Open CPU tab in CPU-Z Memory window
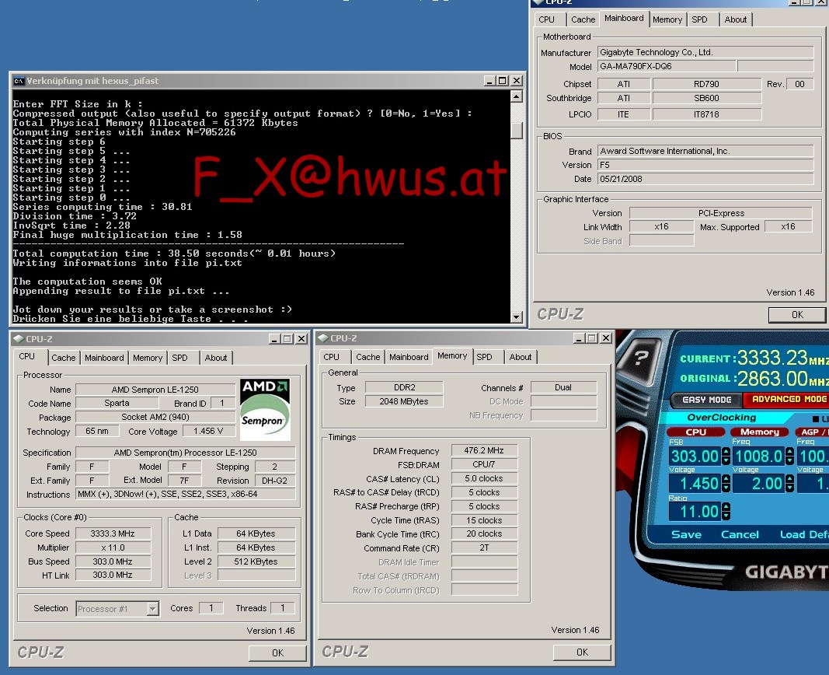This screenshot has height=675, width=829. click(x=332, y=357)
